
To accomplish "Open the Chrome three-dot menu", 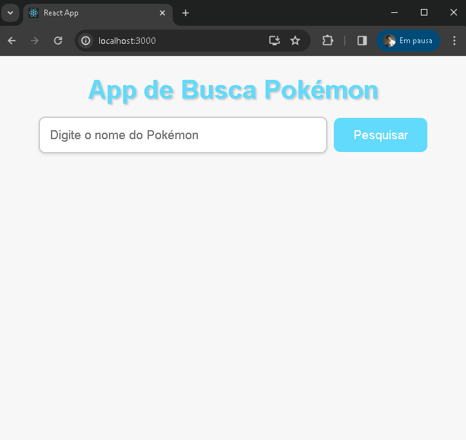I will tap(454, 41).
